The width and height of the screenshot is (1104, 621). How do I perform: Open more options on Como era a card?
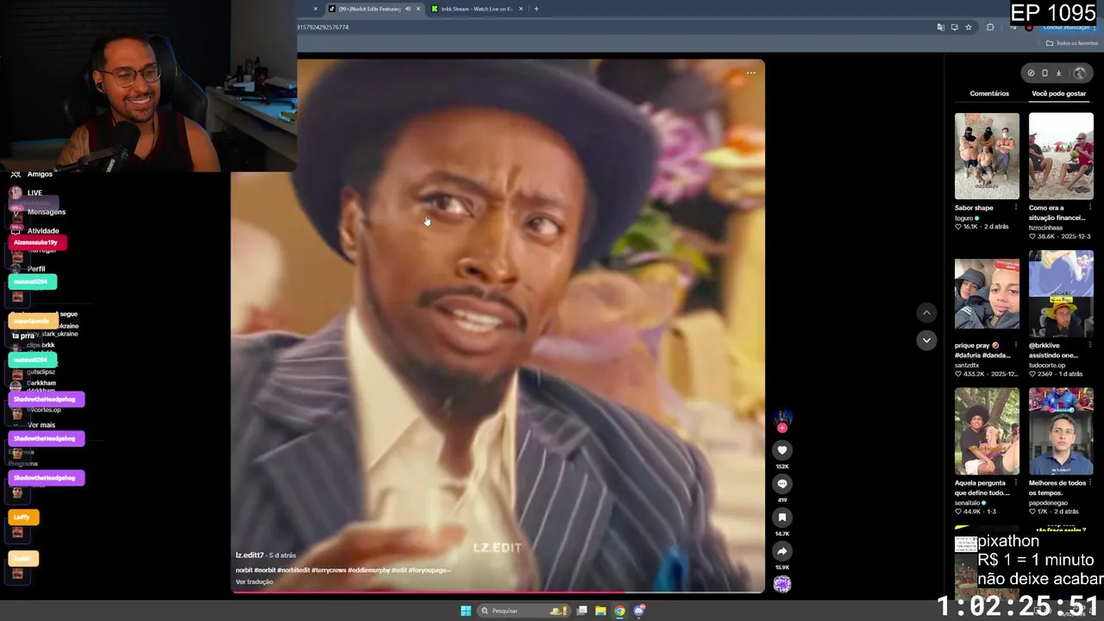[1089, 208]
